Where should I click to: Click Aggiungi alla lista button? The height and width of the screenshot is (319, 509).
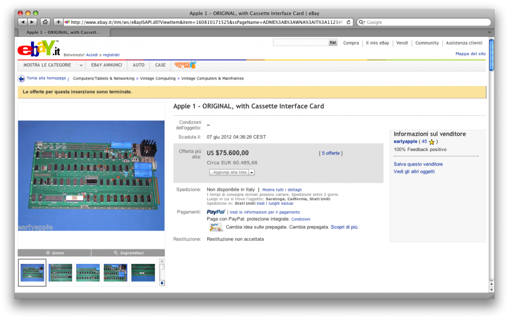pyautogui.click(x=230, y=172)
